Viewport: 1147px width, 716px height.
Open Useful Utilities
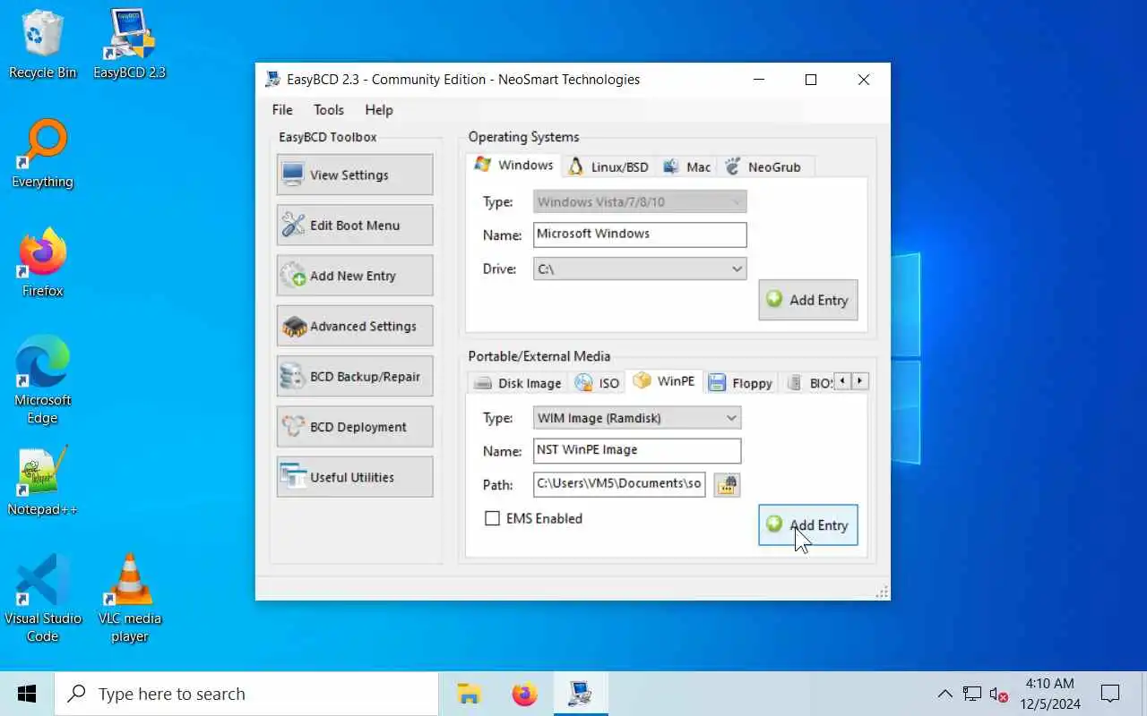pyautogui.click(x=355, y=477)
